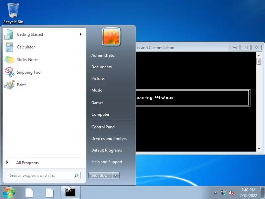265x199 pixels.
Task: Open the Administrator folder link
Action: 103,55
